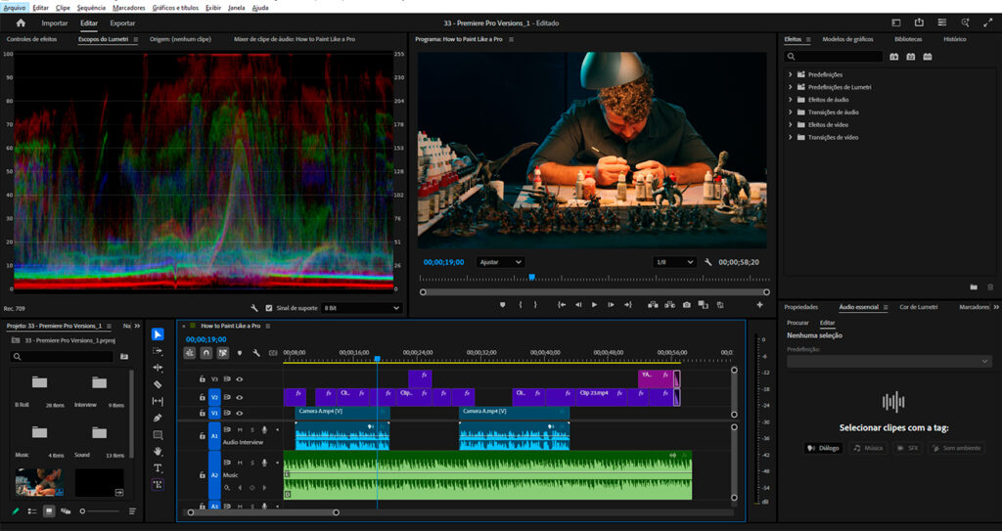Mark In point in Program monitor
1002x531 pixels.
pos(521,305)
